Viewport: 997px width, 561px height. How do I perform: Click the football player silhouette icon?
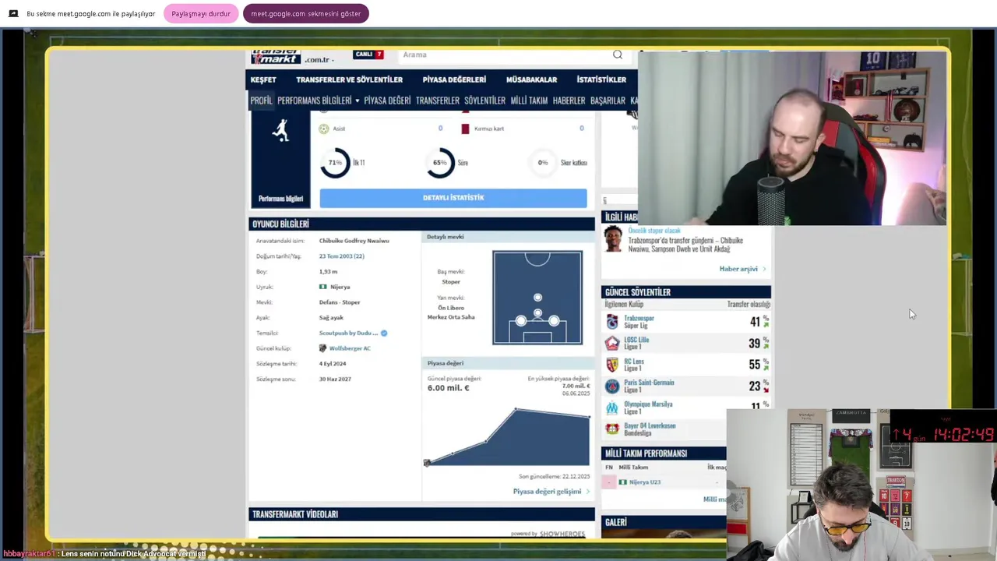click(281, 130)
